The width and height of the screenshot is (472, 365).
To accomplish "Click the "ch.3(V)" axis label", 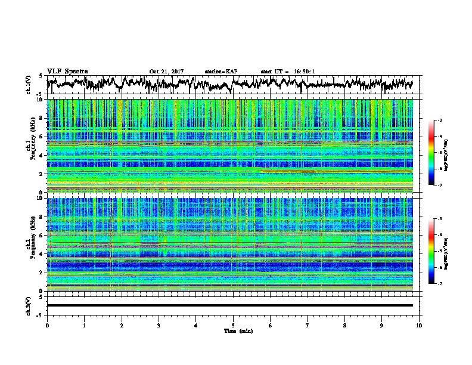I will 28,306.
